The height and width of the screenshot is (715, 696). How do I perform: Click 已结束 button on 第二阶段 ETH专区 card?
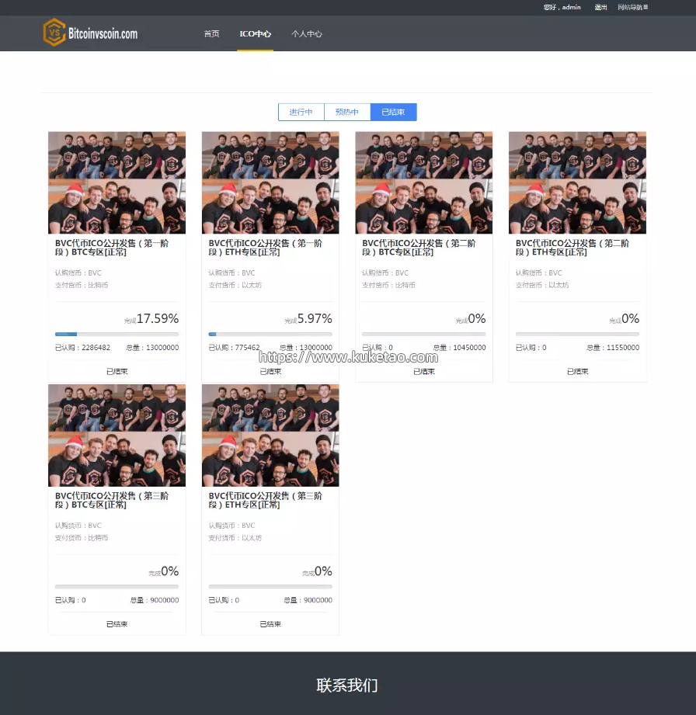click(x=577, y=372)
